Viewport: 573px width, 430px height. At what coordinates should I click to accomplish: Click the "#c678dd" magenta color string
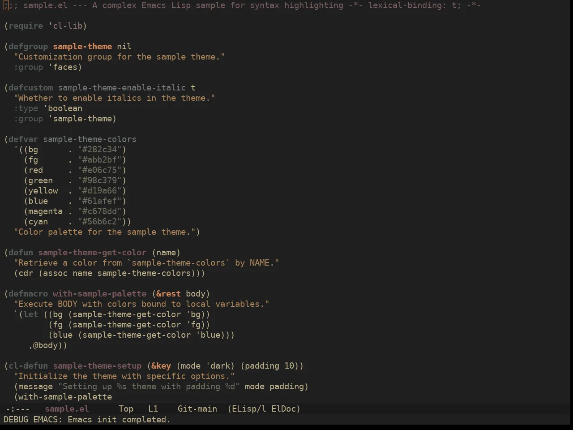click(x=100, y=211)
